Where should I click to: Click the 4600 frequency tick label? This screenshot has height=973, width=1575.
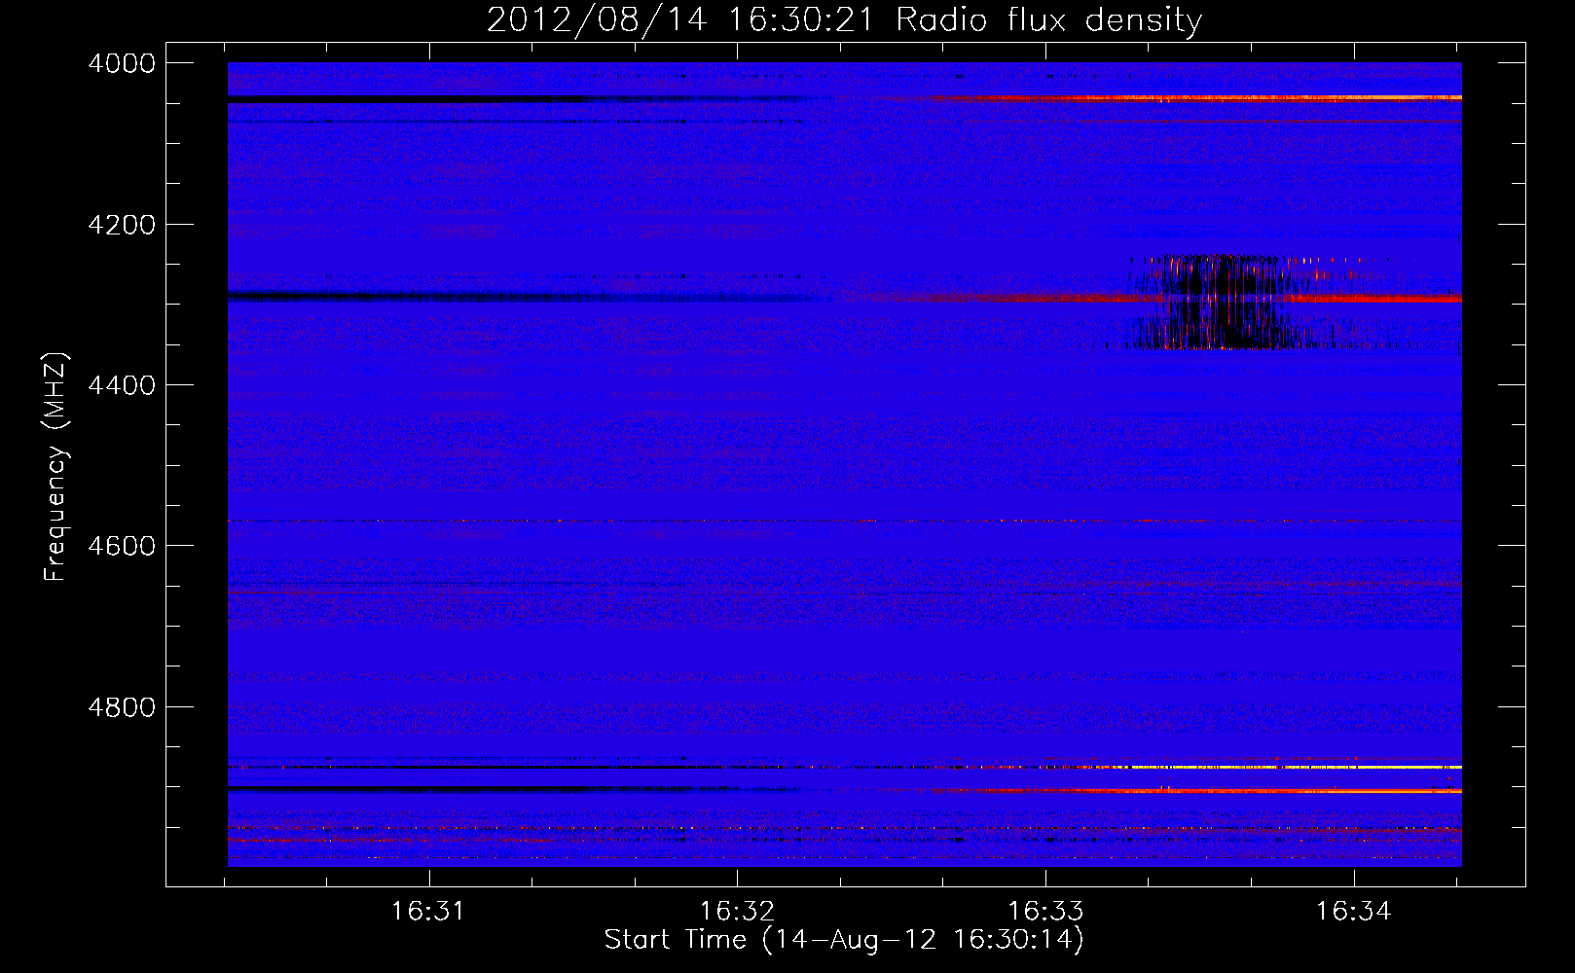(x=122, y=546)
